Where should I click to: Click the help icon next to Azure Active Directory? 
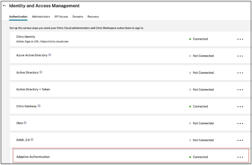tap(50, 55)
